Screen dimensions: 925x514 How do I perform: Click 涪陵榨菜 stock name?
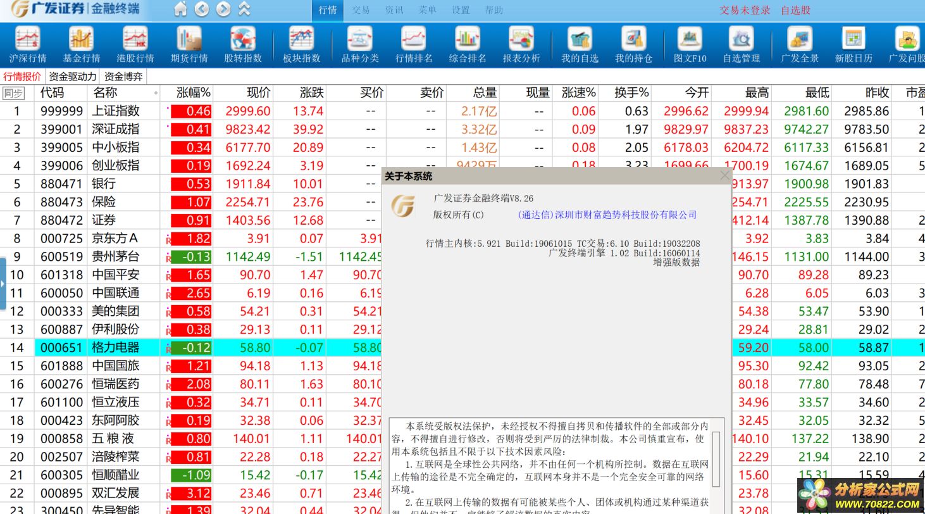pyautogui.click(x=116, y=457)
